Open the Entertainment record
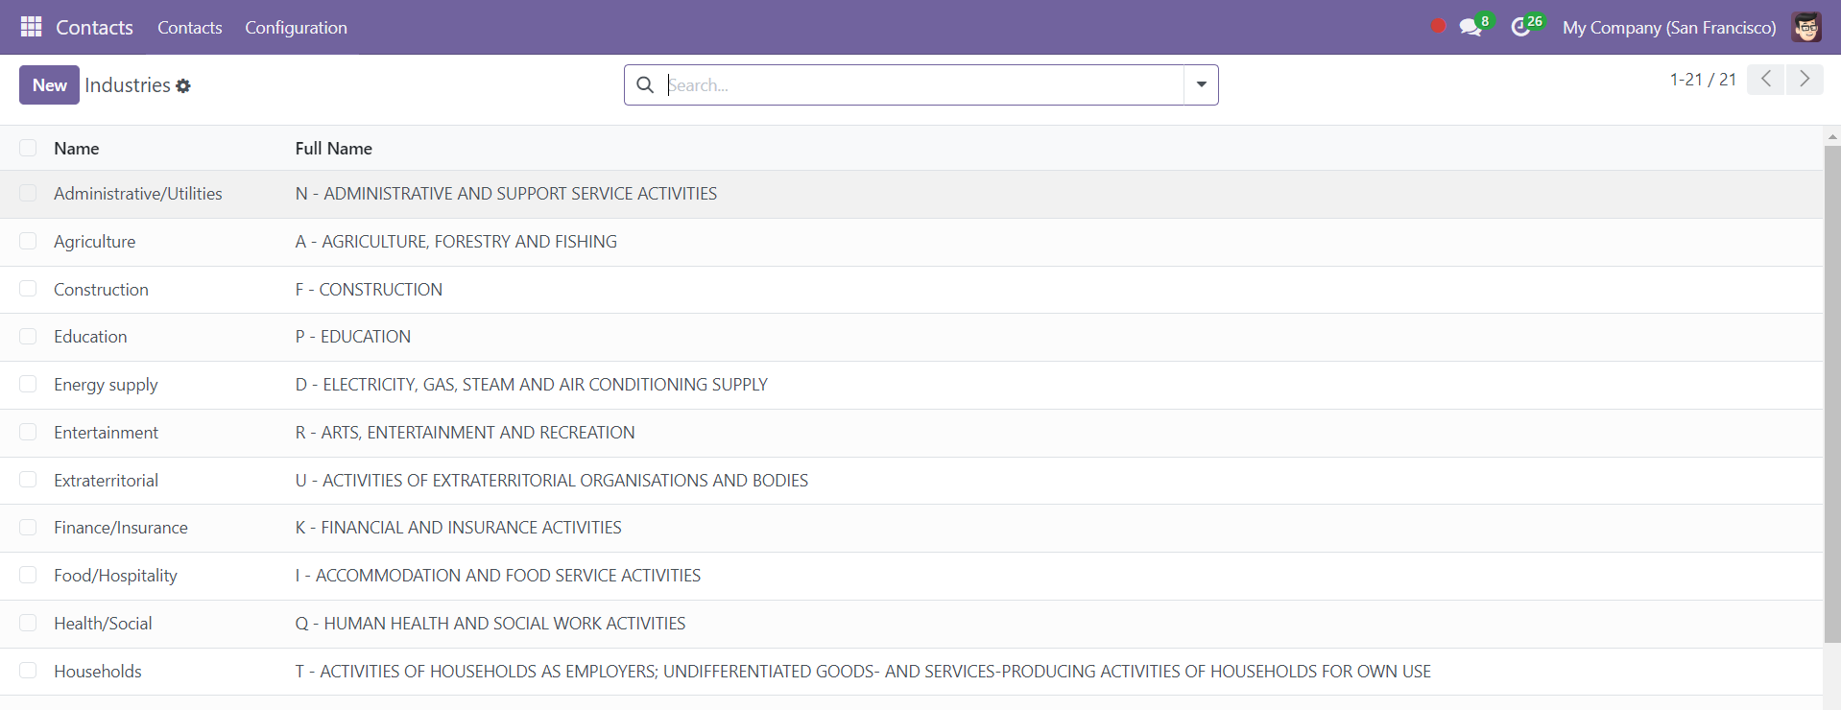 (106, 433)
